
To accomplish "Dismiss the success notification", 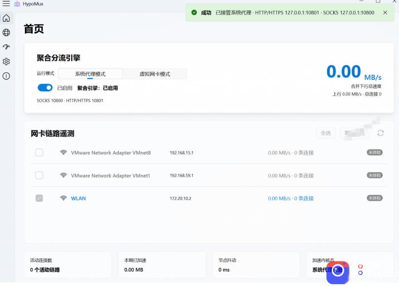I will click(x=385, y=12).
